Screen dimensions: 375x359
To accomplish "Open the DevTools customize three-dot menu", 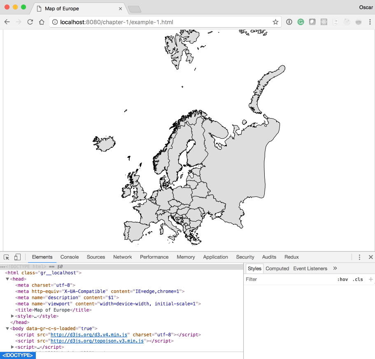I will (359, 257).
